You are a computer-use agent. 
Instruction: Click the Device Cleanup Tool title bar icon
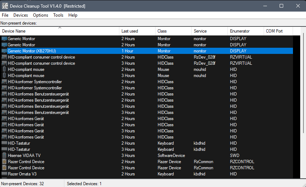[x=5, y=6]
